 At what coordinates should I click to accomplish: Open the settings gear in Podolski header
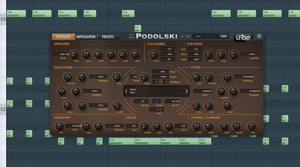click(259, 36)
